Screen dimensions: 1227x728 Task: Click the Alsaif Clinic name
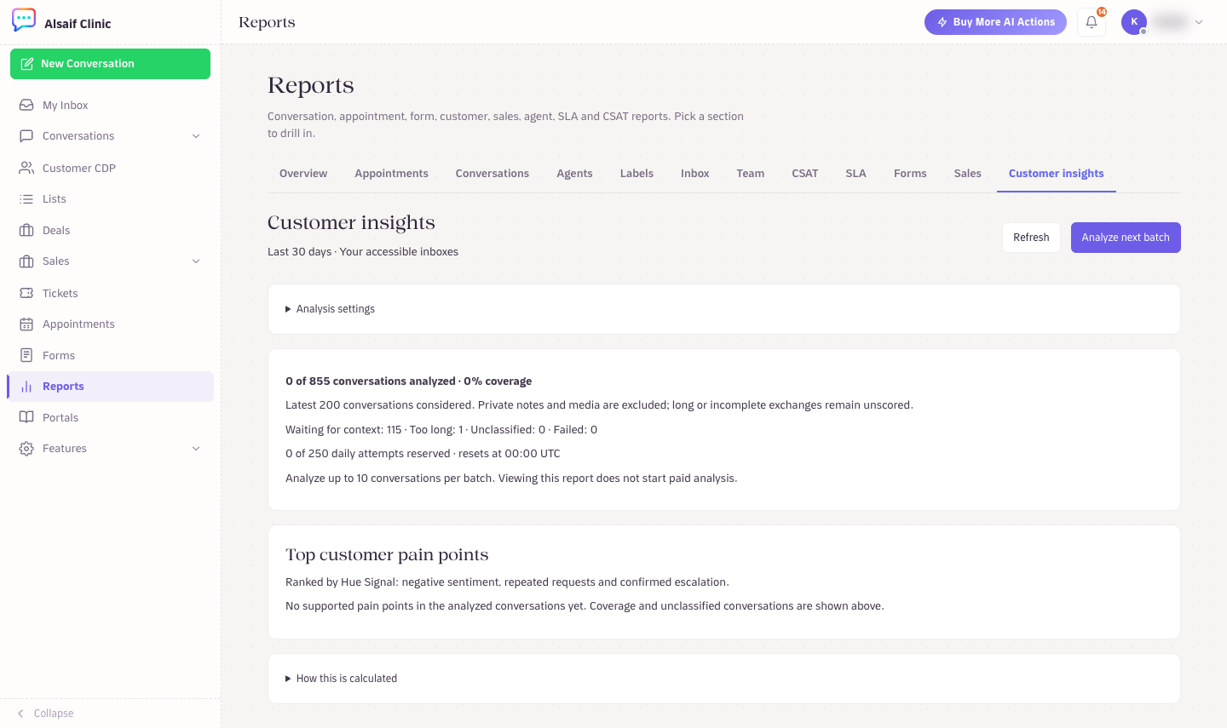click(x=78, y=24)
